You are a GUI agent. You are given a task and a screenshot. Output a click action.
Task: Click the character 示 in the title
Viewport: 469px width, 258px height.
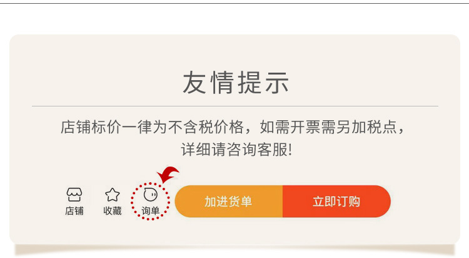click(277, 83)
